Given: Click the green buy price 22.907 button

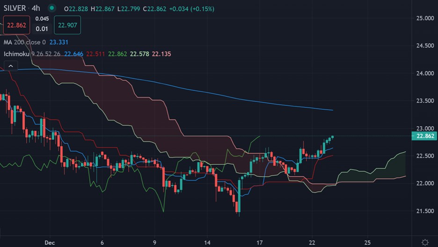Looking at the screenshot, I should click(x=67, y=25).
